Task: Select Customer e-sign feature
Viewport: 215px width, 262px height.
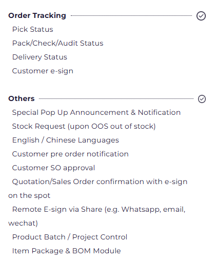Action: [43, 71]
